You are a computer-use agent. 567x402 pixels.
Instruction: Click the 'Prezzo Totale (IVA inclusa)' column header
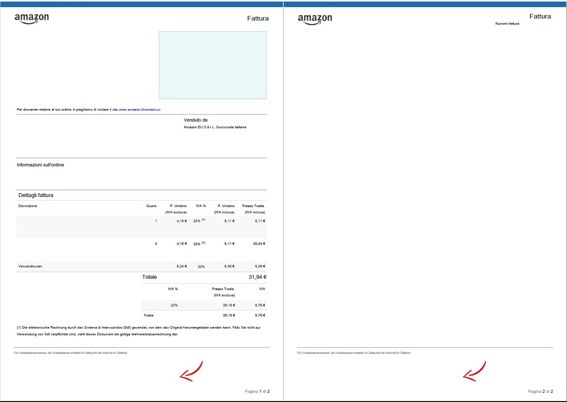[253, 209]
